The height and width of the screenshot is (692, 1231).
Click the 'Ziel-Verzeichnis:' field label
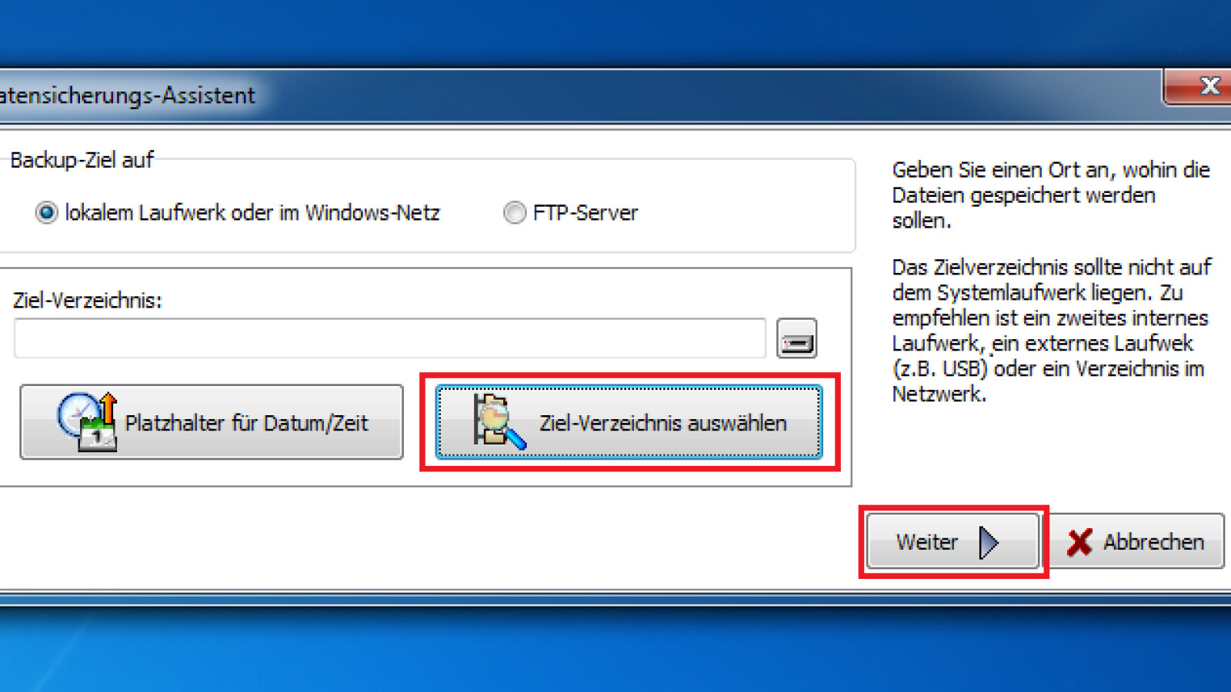[x=87, y=301]
